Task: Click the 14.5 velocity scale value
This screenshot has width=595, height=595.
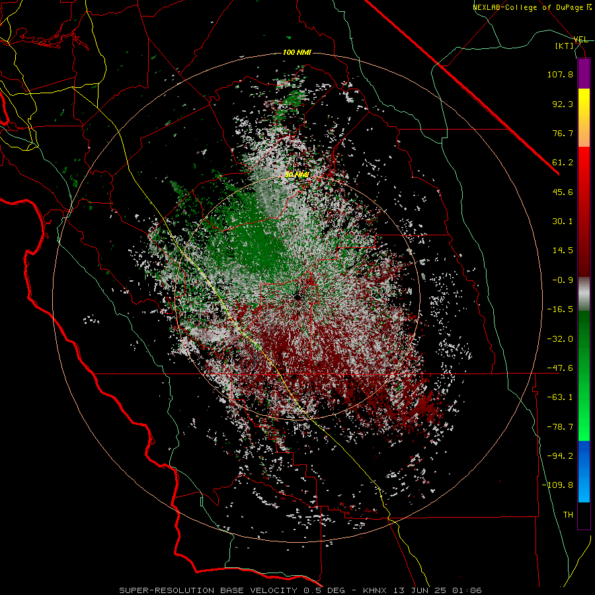Action: tap(563, 250)
